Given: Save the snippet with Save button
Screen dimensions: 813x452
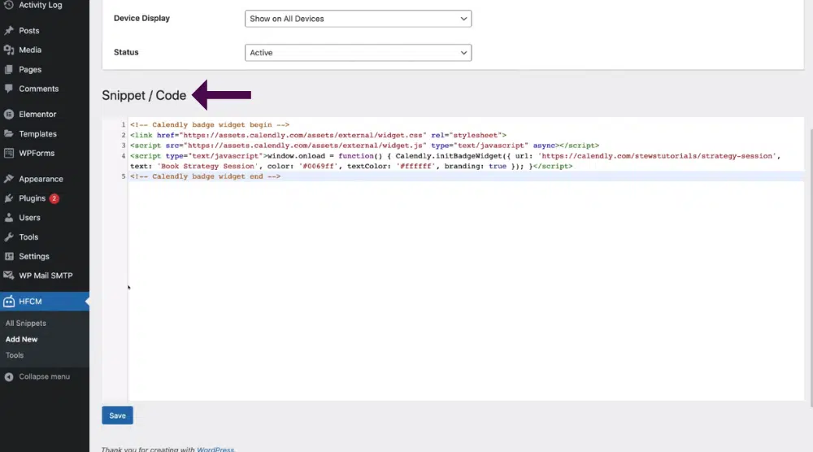Looking at the screenshot, I should pyautogui.click(x=117, y=415).
